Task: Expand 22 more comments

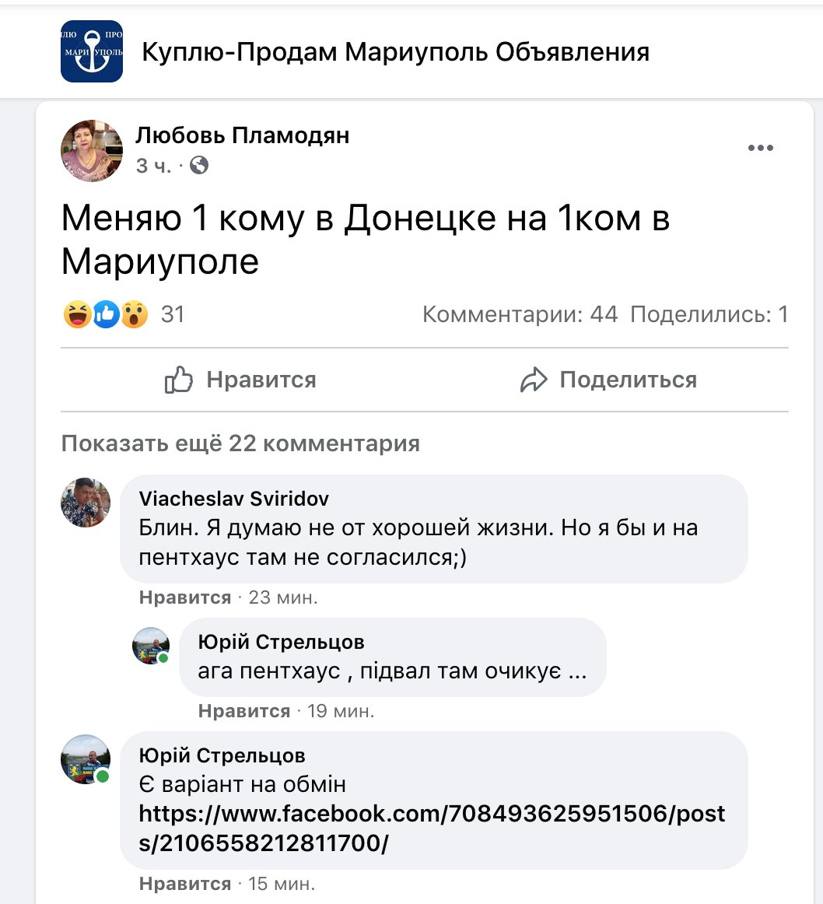Action: pos(240,443)
